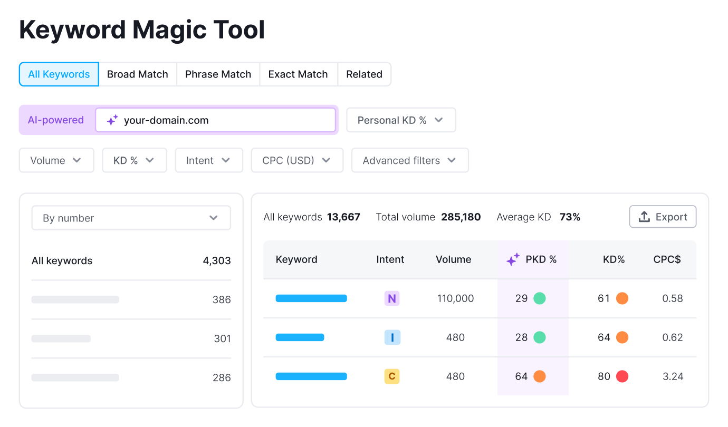728x427 pixels.
Task: Open the "By number" dropdown
Action: click(x=131, y=217)
